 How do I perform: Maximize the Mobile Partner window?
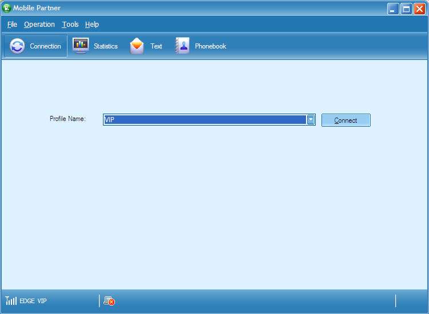(406, 9)
